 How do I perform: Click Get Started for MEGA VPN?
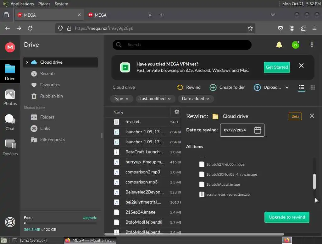[277, 67]
